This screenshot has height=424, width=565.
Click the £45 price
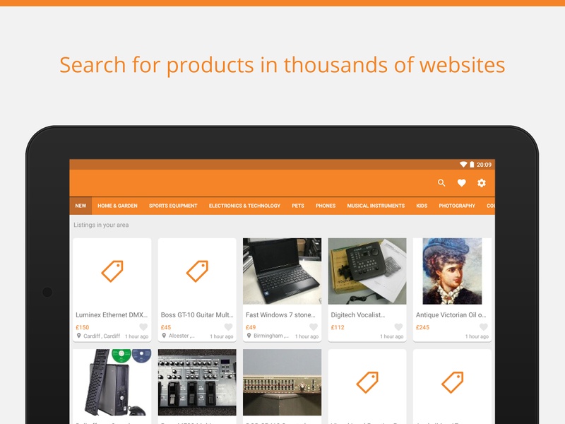tap(166, 327)
